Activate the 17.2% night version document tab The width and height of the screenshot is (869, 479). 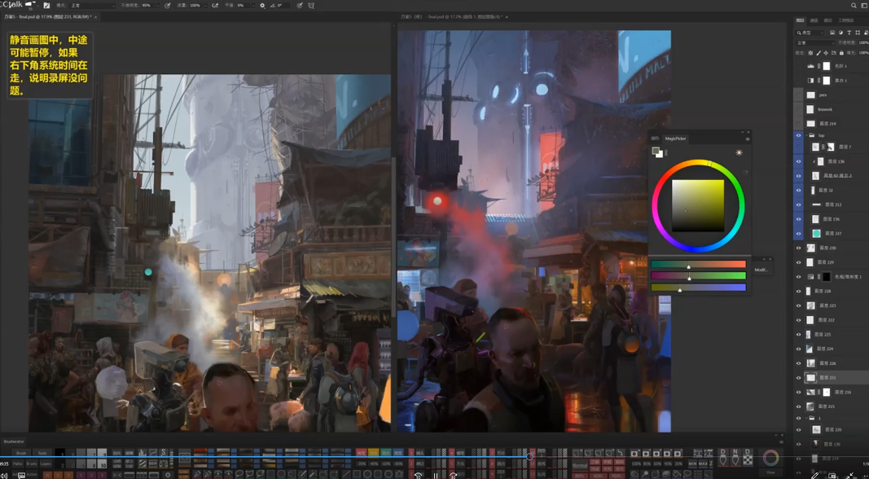coord(452,17)
